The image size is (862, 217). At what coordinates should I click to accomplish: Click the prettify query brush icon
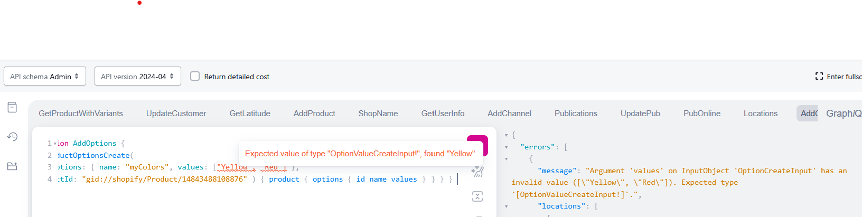pyautogui.click(x=477, y=171)
